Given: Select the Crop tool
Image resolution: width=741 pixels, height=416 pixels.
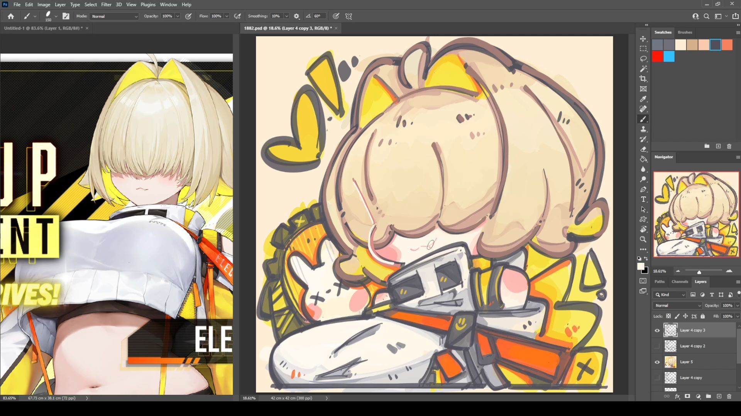Looking at the screenshot, I should pos(643,79).
